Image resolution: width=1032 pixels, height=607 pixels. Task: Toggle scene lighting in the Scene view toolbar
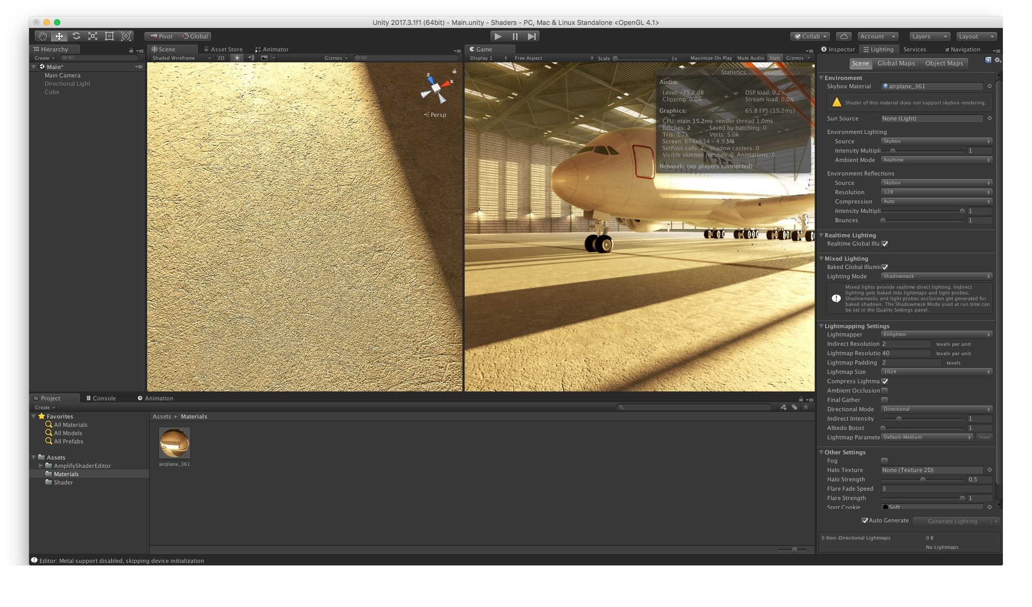click(x=237, y=58)
